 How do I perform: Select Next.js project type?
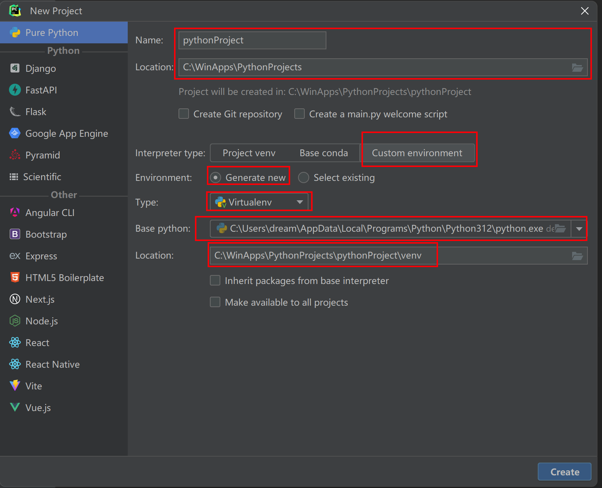pyautogui.click(x=64, y=299)
